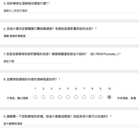Click the selected rating 10 radio button
This screenshot has height=128, width=139.
109,97
